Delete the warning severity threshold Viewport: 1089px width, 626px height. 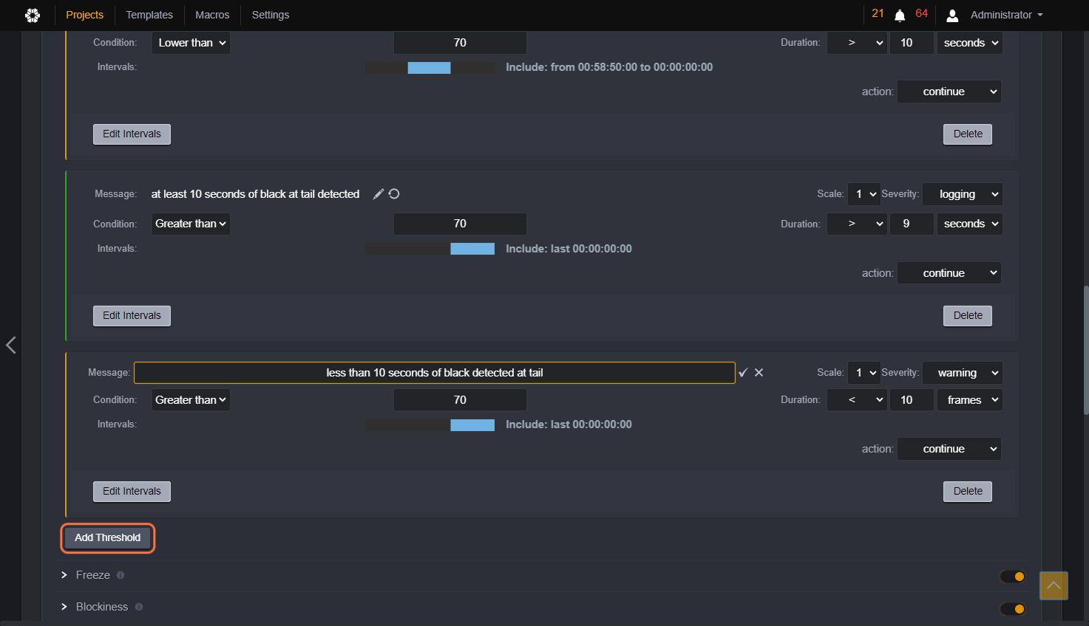pos(968,492)
